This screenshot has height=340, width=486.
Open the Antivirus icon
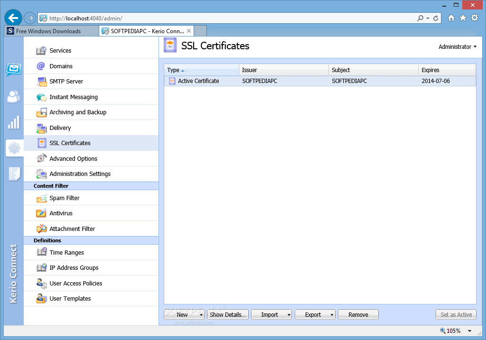tap(41, 213)
